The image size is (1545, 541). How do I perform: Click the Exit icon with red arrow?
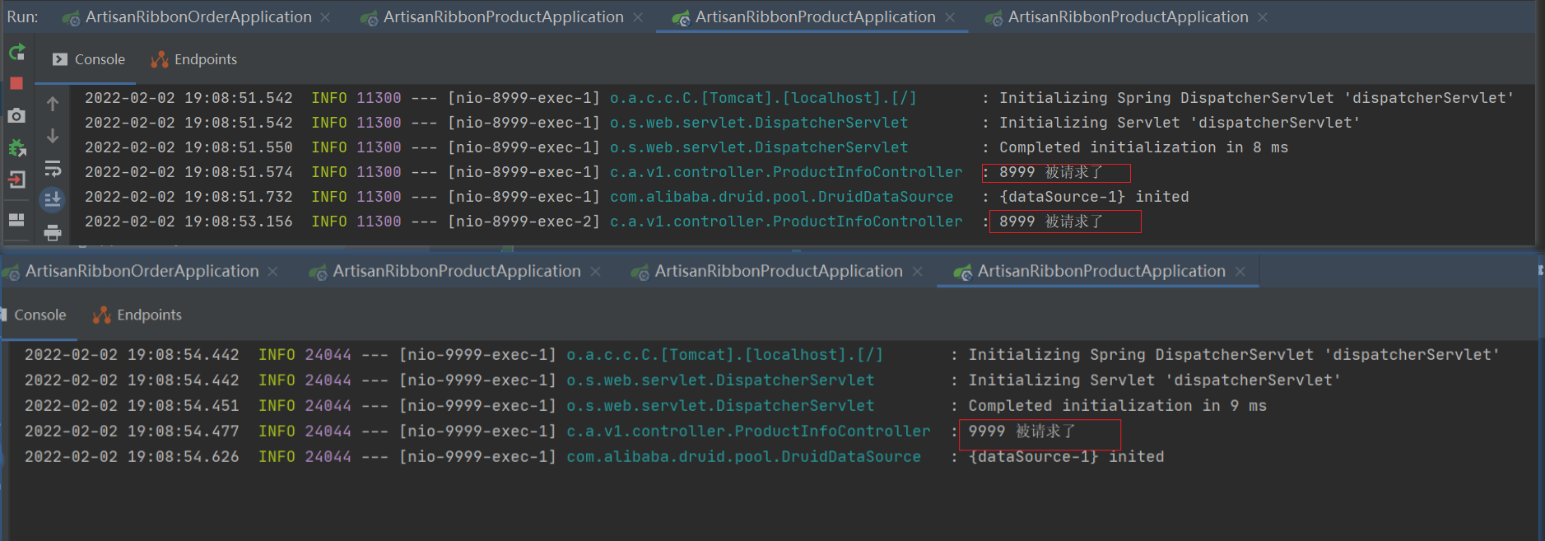pos(16,180)
